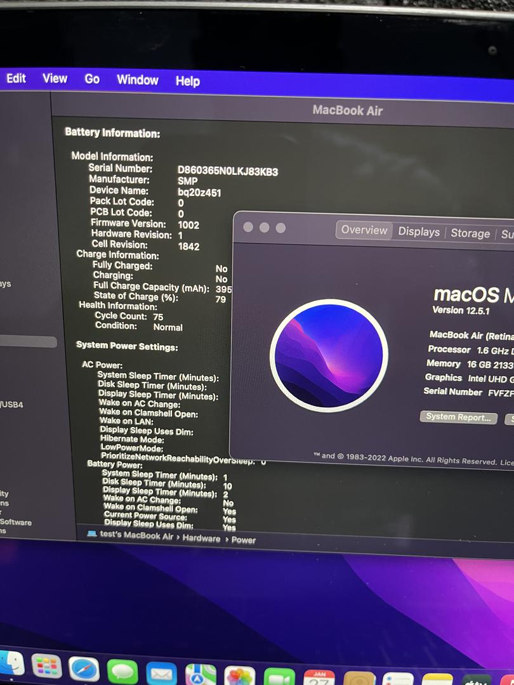Click the State of Charge value 79
This screenshot has height=685, width=514.
tap(221, 299)
